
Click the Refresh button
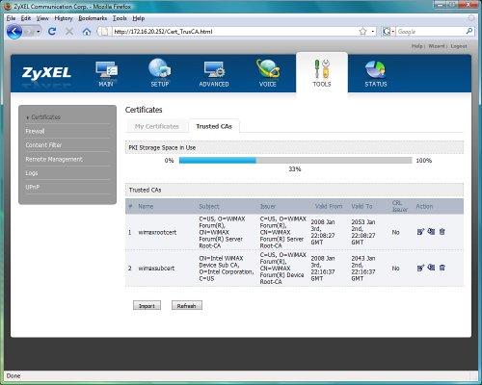coord(187,306)
